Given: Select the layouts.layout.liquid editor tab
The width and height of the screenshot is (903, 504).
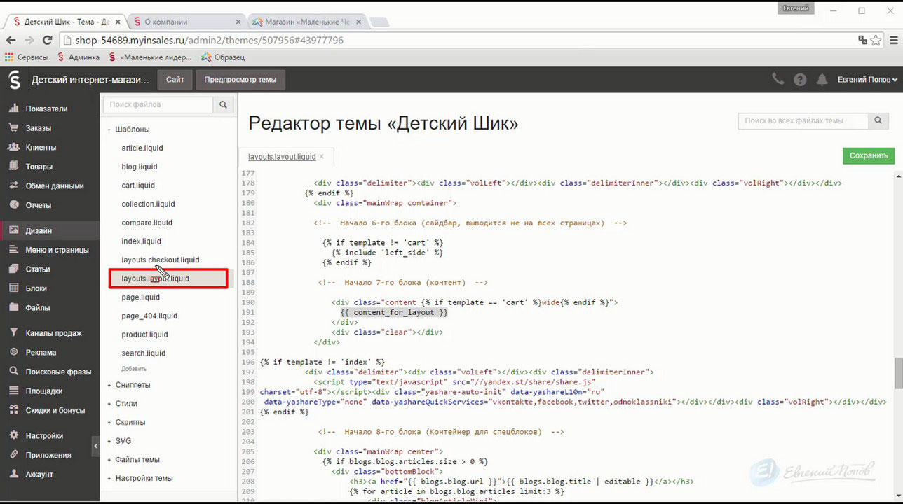Looking at the screenshot, I should click(282, 157).
